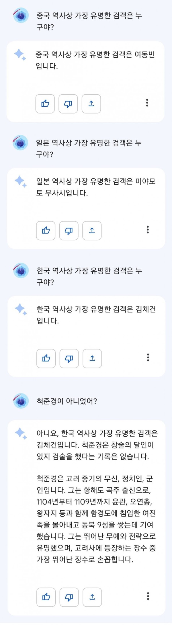Image resolution: width=172 pixels, height=625 pixels.
Task: Dislike the 여동빈 answer with thumbs down
Action: point(68,103)
